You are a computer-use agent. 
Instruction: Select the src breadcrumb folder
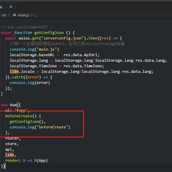tap(4, 15)
